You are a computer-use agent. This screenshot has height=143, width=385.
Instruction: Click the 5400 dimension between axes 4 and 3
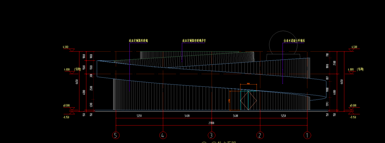[187, 116]
